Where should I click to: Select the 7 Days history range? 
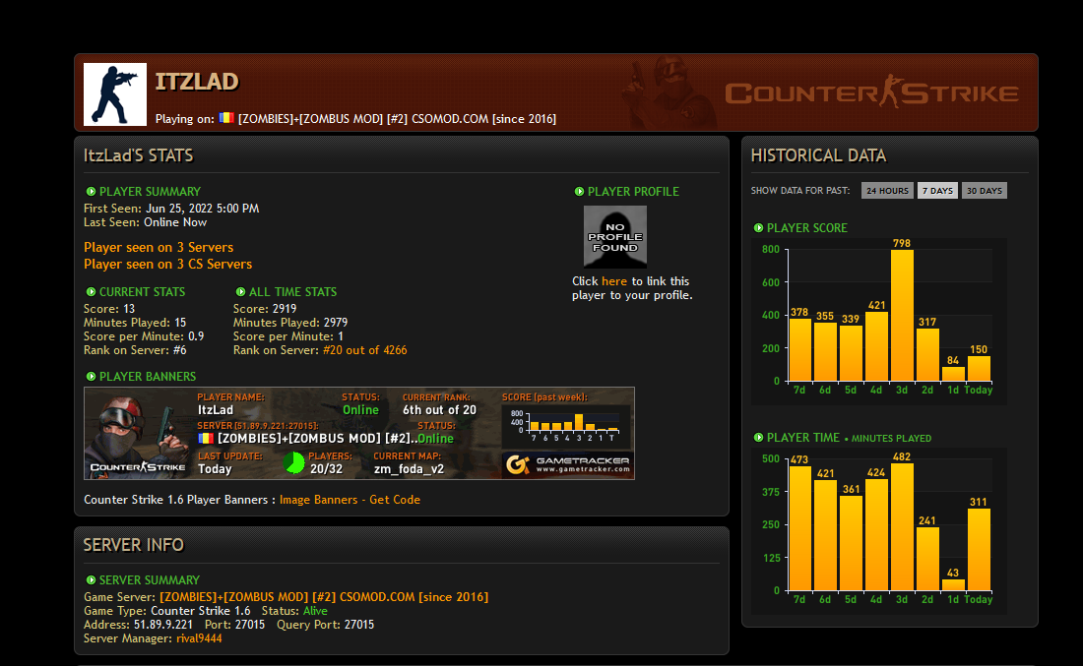937,191
